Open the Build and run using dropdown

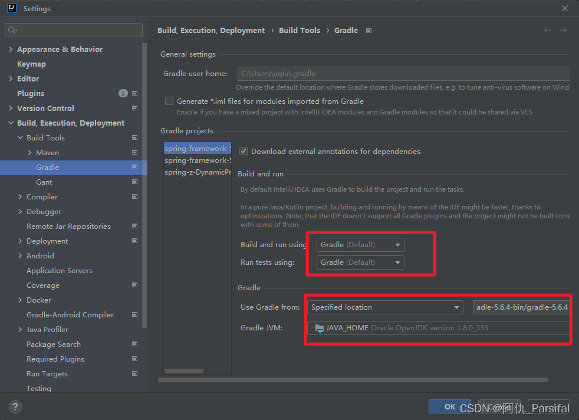pyautogui.click(x=360, y=245)
